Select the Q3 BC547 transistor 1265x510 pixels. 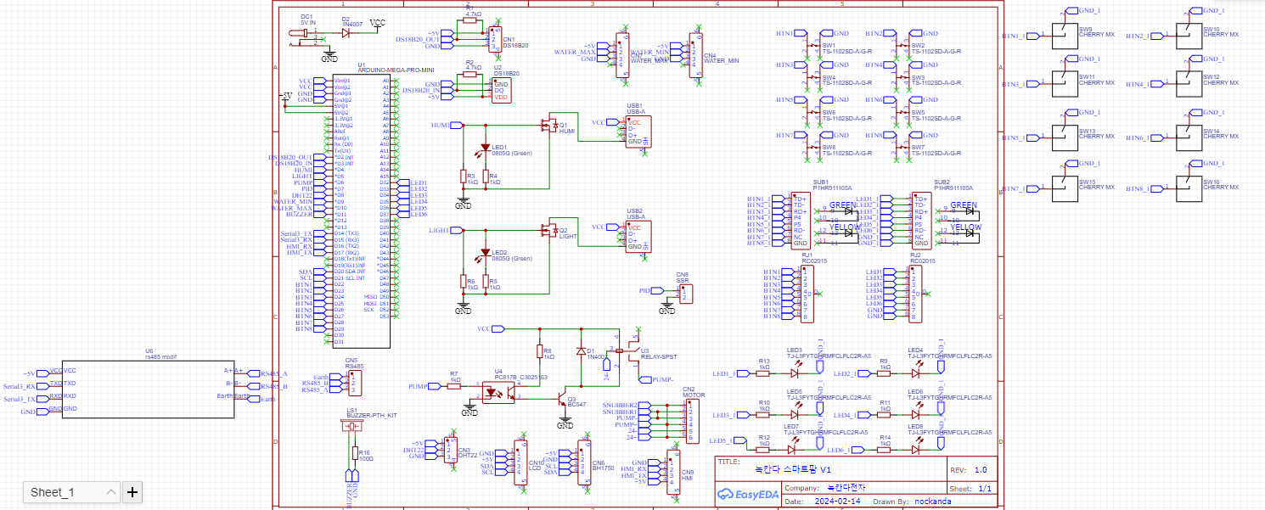pos(561,399)
